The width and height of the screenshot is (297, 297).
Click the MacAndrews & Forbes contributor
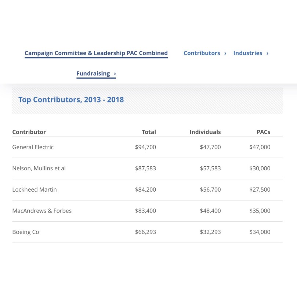(42, 211)
